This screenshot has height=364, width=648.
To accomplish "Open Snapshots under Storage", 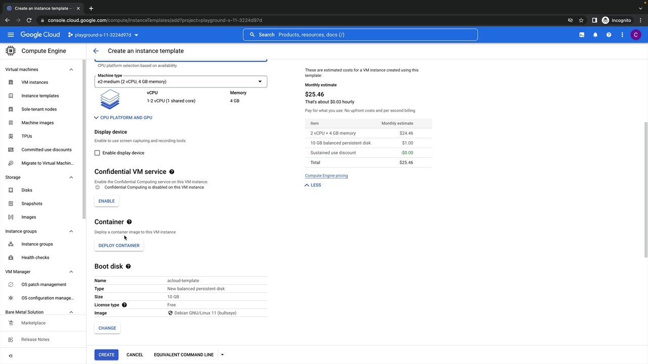I will point(31,204).
